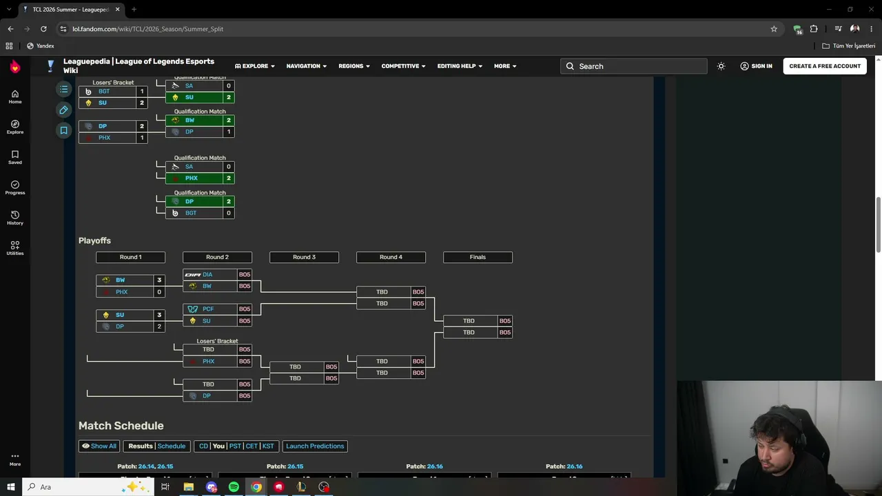Open the apps grid in bookmarks bar

(x=9, y=46)
